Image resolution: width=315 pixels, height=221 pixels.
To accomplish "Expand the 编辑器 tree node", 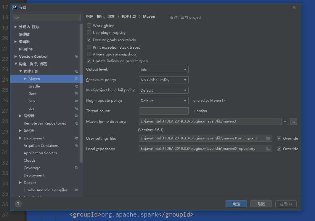I will coord(15,42).
